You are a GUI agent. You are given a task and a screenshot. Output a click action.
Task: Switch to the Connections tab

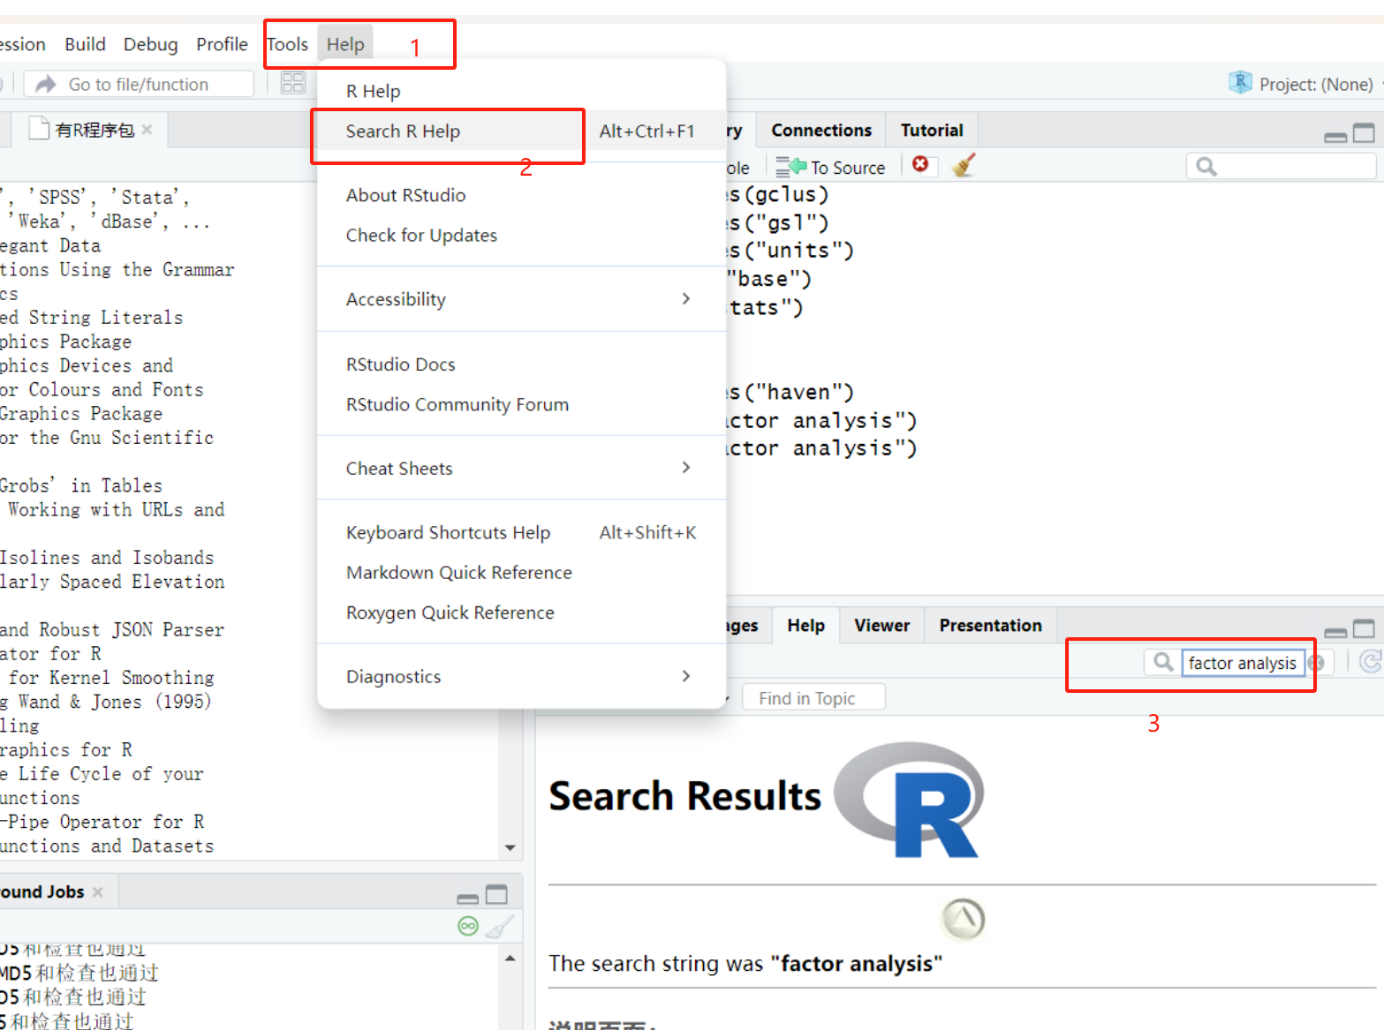(x=821, y=130)
